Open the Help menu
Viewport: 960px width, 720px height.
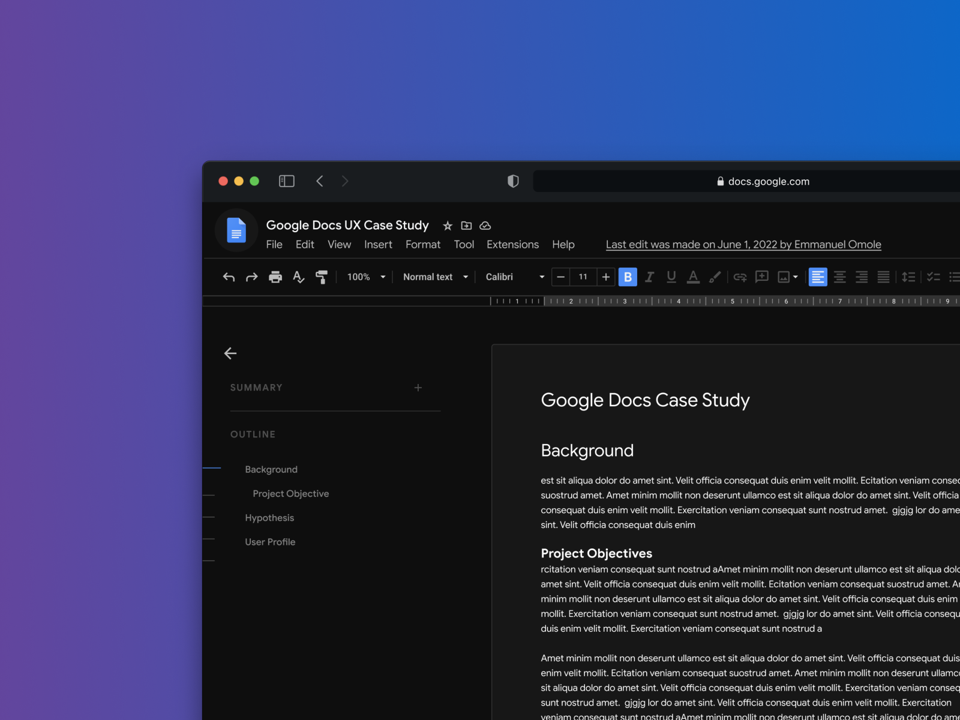[563, 244]
